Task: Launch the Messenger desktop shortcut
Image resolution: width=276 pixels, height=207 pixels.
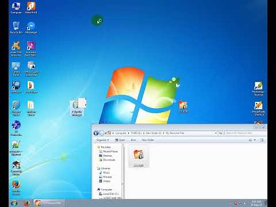Action: point(31,28)
